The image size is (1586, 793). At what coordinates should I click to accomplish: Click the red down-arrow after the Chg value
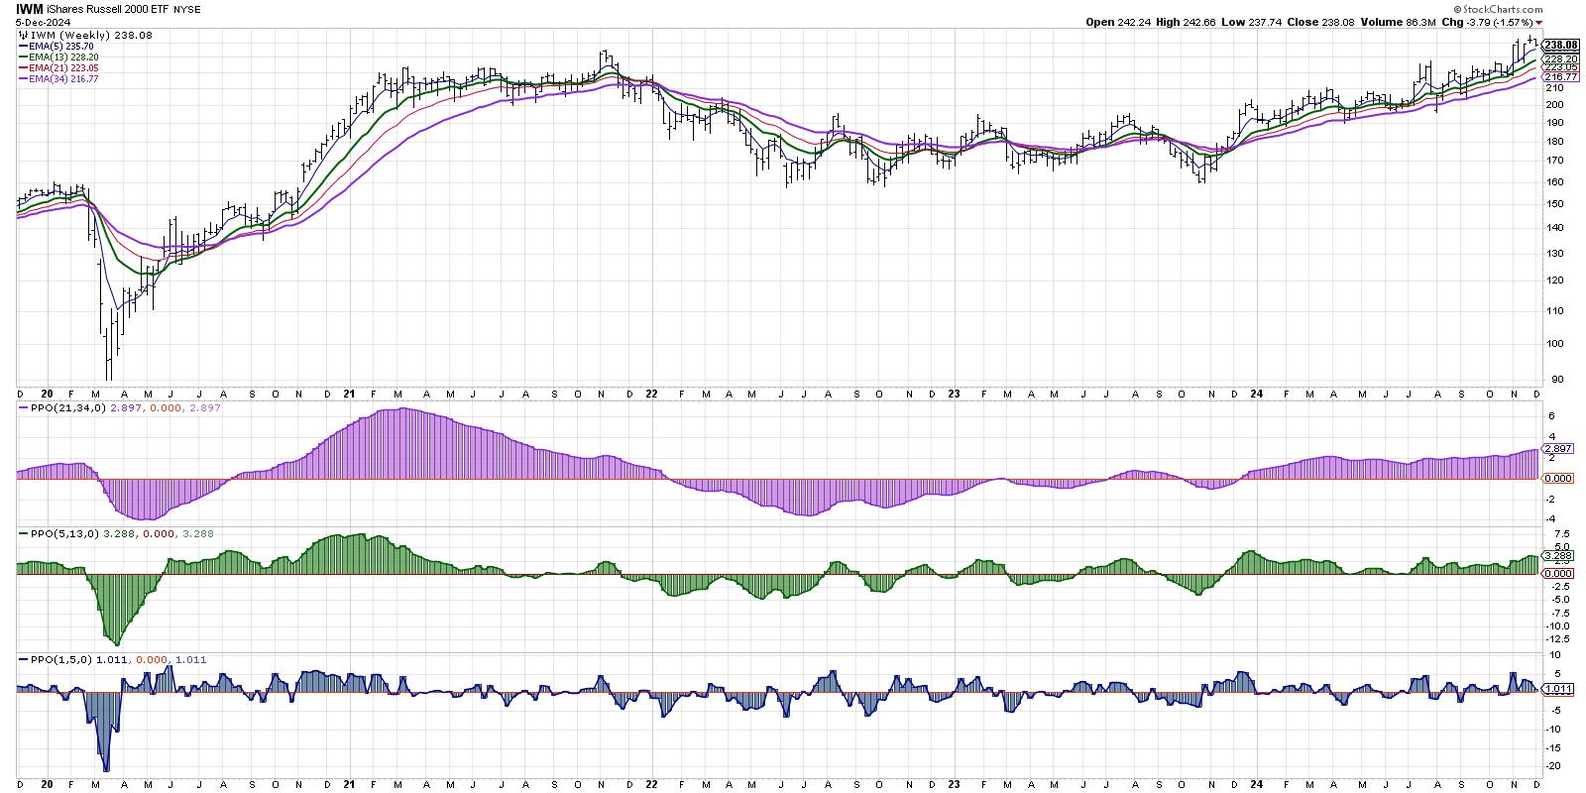[x=1539, y=21]
